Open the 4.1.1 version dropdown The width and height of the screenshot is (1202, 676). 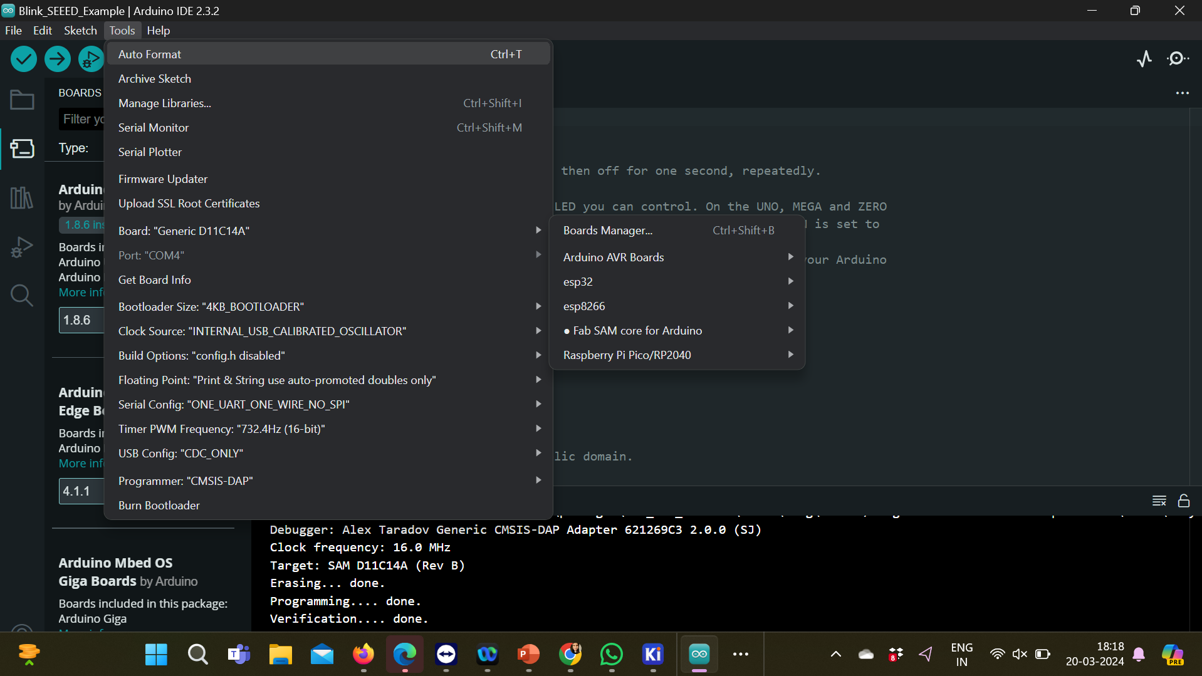(81, 491)
